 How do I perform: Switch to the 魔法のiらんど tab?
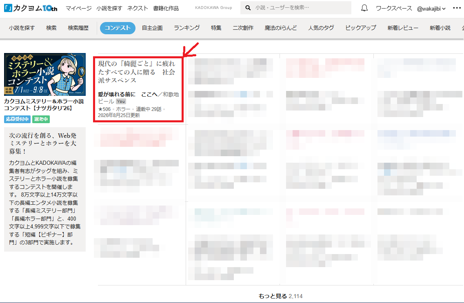[x=280, y=28]
